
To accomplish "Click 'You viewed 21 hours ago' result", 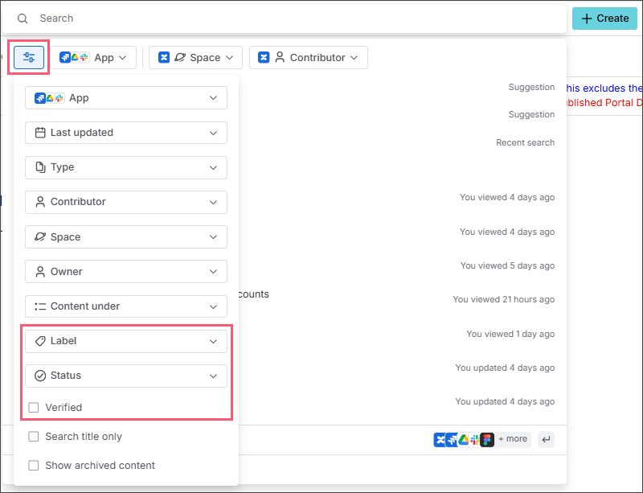I will click(504, 300).
